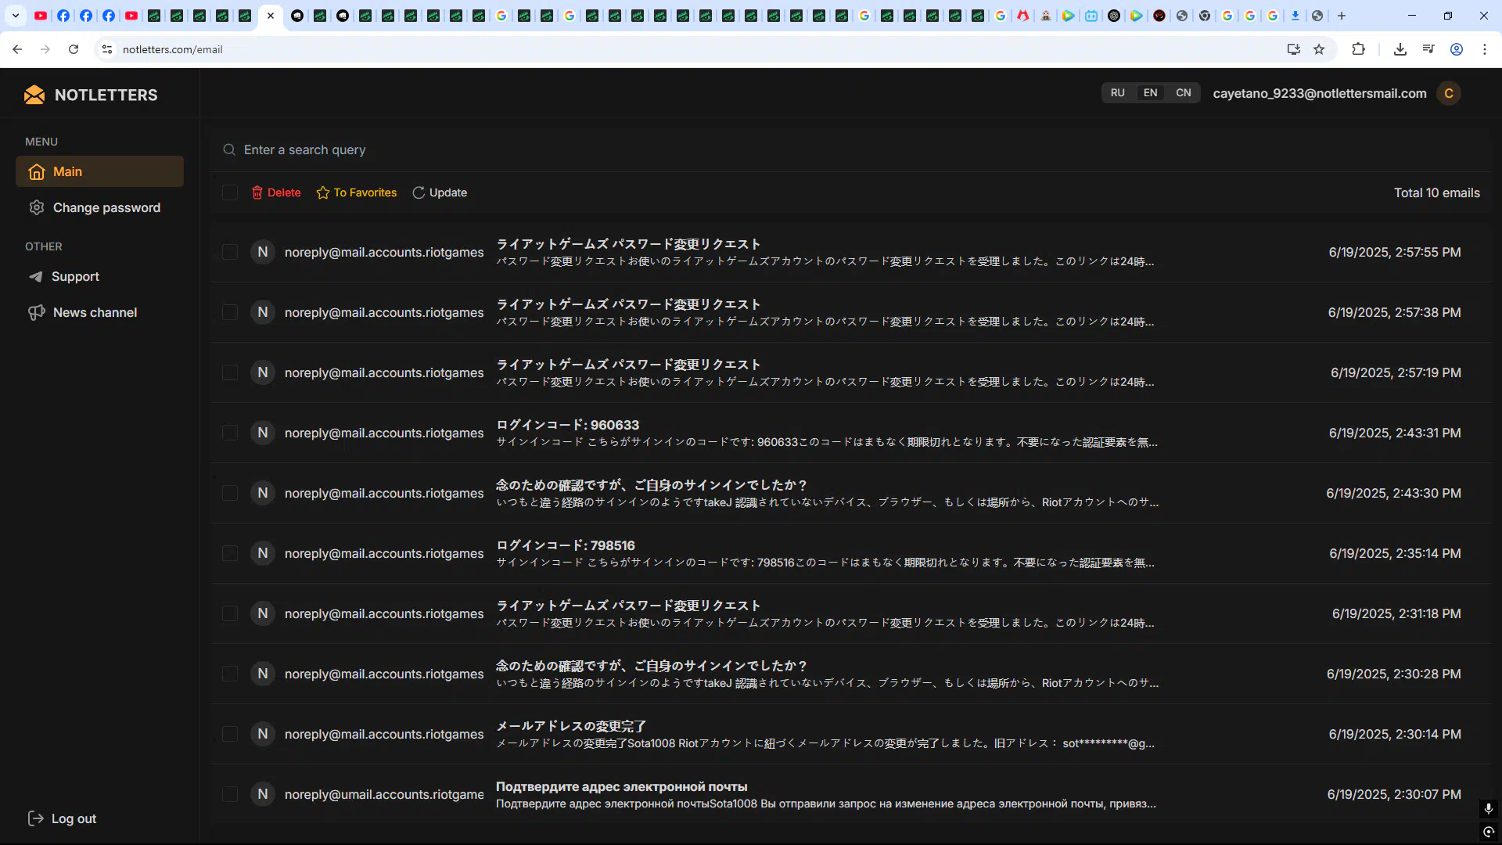
Task: Click the search query input field
Action: [x=853, y=149]
